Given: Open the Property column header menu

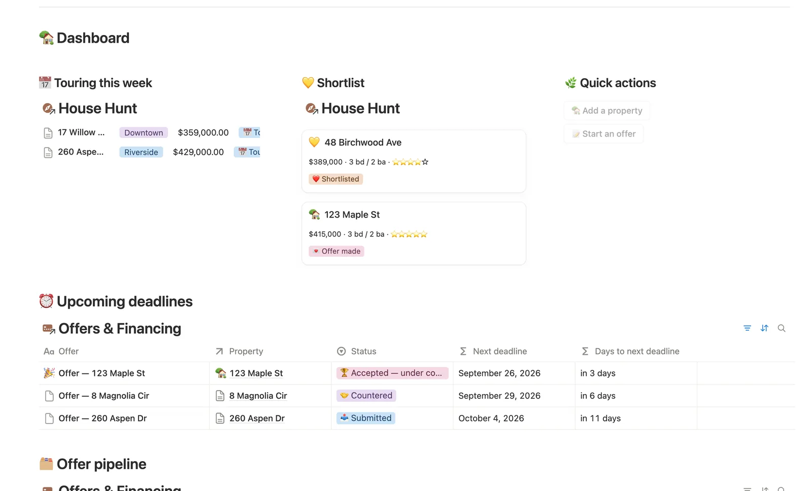Looking at the screenshot, I should (270, 351).
